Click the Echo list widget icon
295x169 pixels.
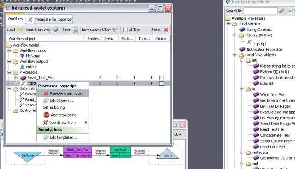(x=256, y=83)
